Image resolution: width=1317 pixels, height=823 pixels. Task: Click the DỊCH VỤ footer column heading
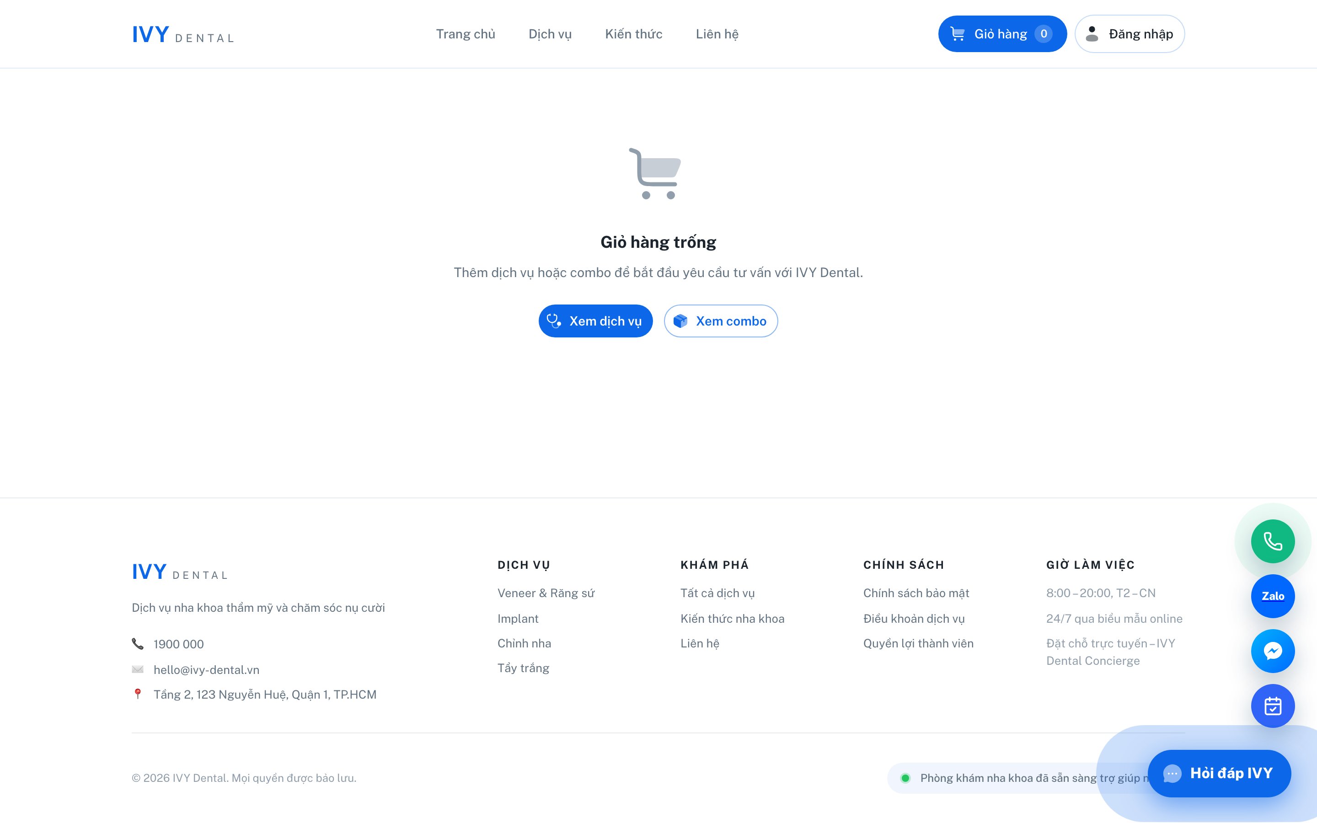click(524, 565)
